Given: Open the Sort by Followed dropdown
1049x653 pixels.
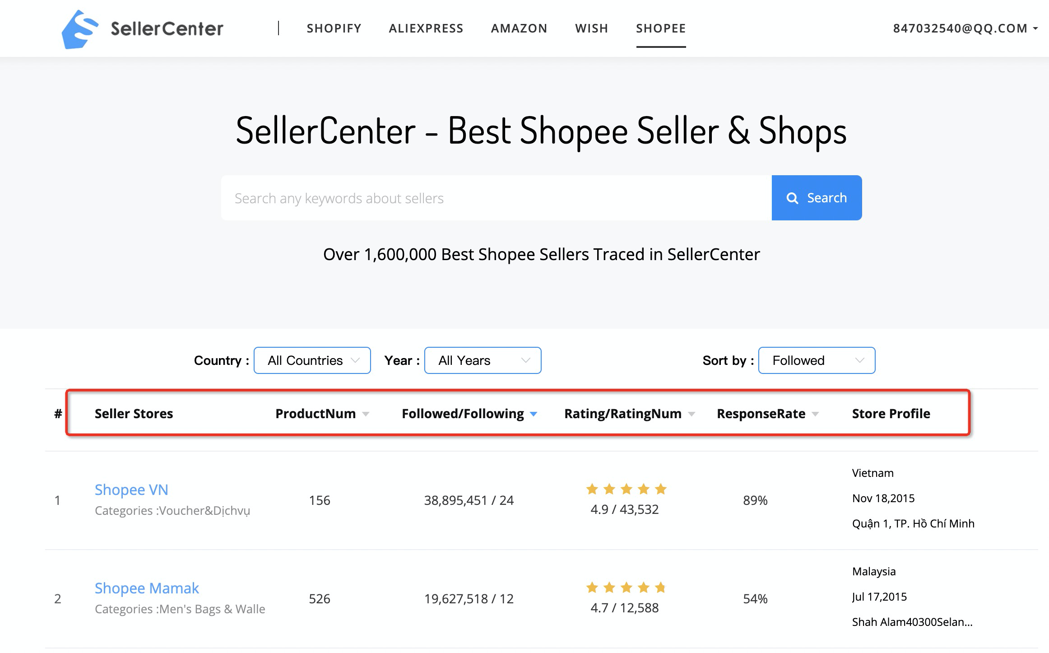Looking at the screenshot, I should click(x=817, y=360).
